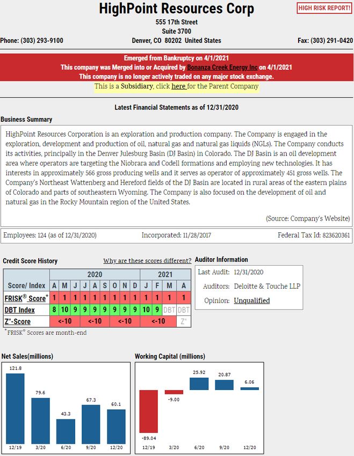Click 'here' link for the Parent Company
The height and width of the screenshot is (456, 354).
178,86
